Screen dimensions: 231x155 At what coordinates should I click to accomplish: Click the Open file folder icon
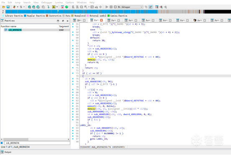(x=4, y=7)
